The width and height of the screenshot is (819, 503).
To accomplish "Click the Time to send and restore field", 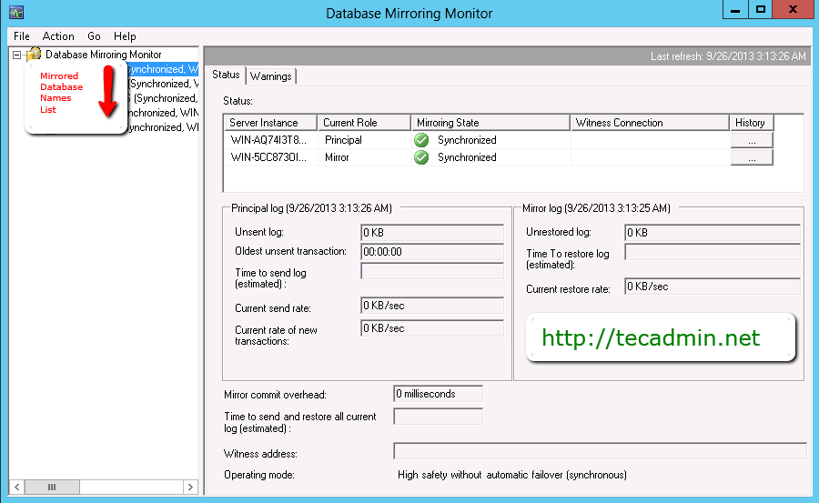I will 439,417.
